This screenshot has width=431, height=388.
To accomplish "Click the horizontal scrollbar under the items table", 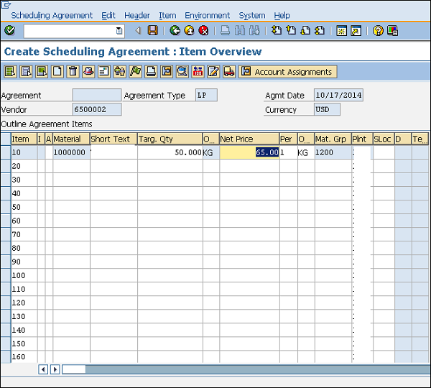I will (244, 369).
